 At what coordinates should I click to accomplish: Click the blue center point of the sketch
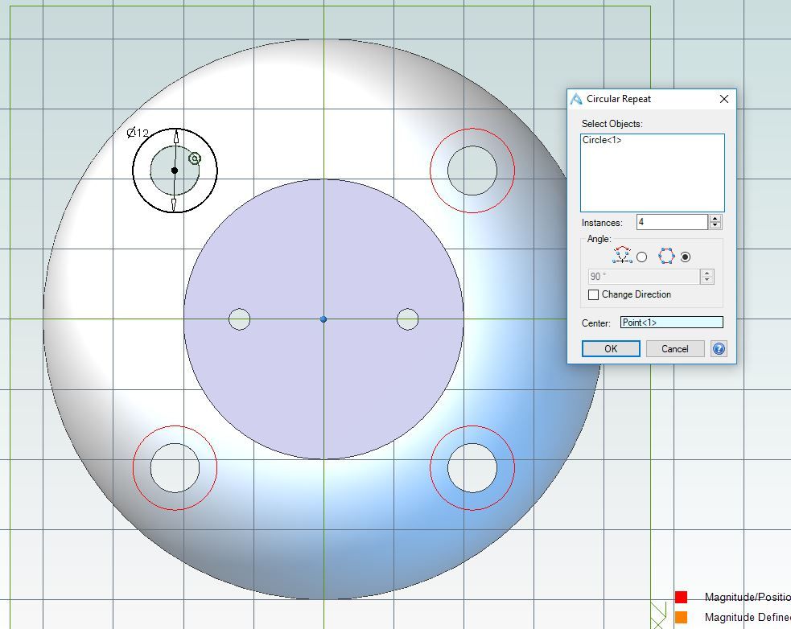coord(323,319)
